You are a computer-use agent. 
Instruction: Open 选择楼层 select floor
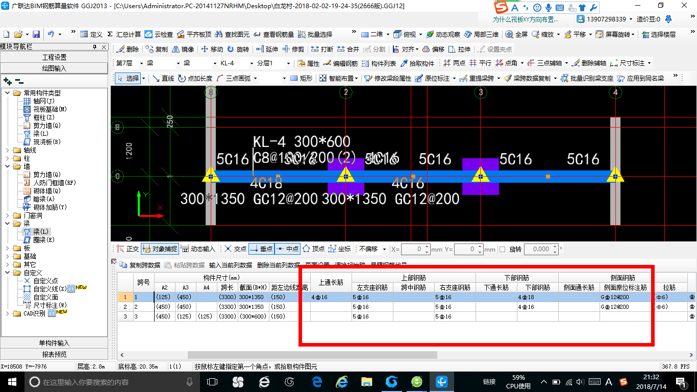pyautogui.click(x=659, y=34)
